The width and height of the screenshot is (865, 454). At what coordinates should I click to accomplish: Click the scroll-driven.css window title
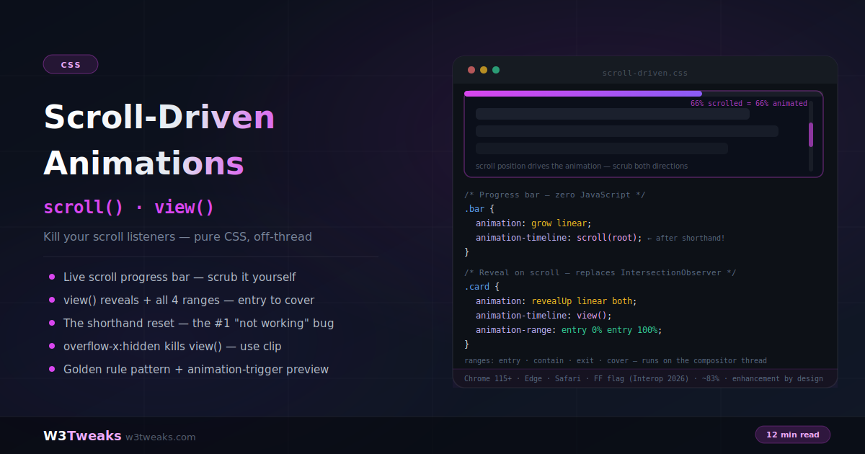click(645, 73)
